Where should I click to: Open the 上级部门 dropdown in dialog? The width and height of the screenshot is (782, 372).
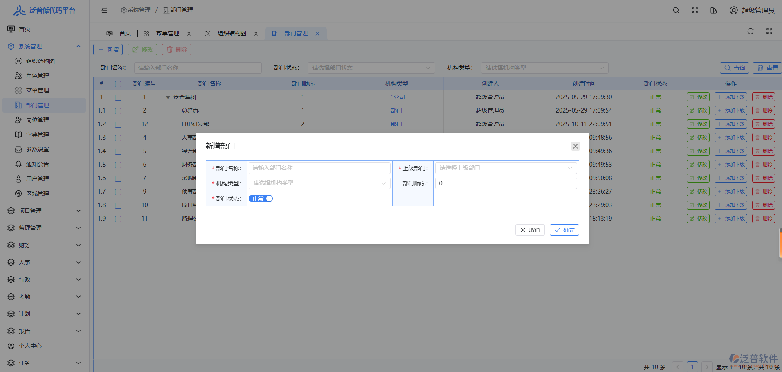[x=506, y=168]
